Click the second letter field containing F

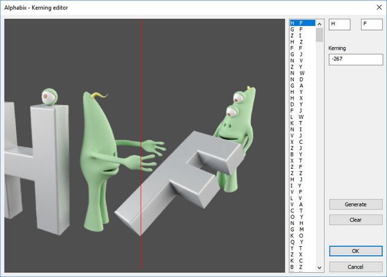coord(372,24)
